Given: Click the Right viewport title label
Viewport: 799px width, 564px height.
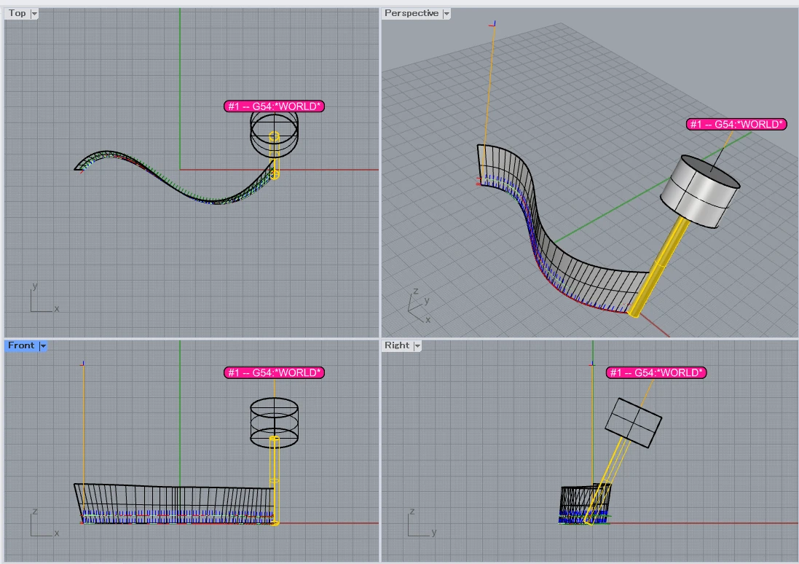Looking at the screenshot, I should 397,345.
